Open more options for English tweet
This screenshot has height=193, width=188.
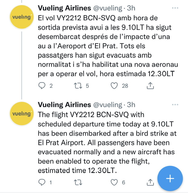click(x=175, y=105)
